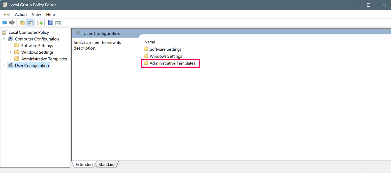Minimize the Local Group Policy Editor window
Screen dimensions: 391x173
353,5
